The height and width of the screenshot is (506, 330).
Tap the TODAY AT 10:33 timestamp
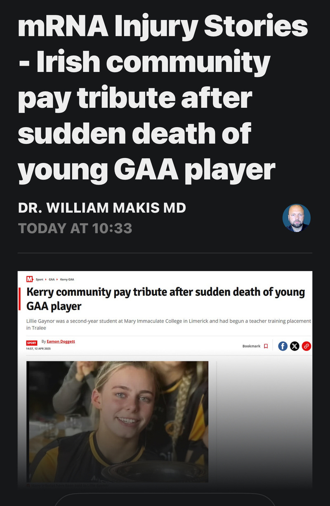[75, 228]
